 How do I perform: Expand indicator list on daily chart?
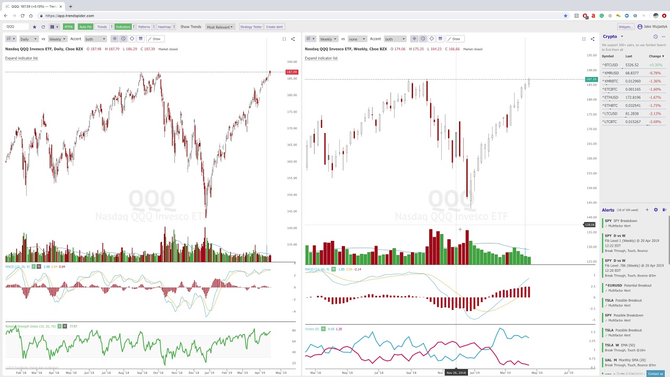click(x=21, y=58)
